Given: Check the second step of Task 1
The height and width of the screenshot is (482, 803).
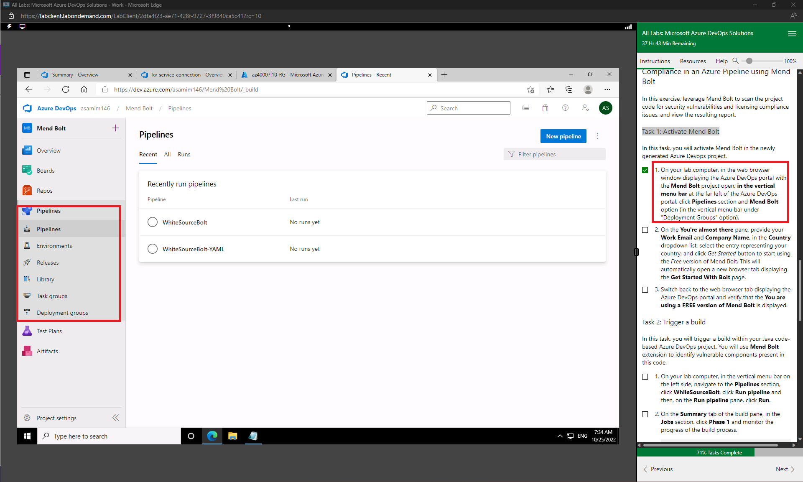Looking at the screenshot, I should [645, 230].
